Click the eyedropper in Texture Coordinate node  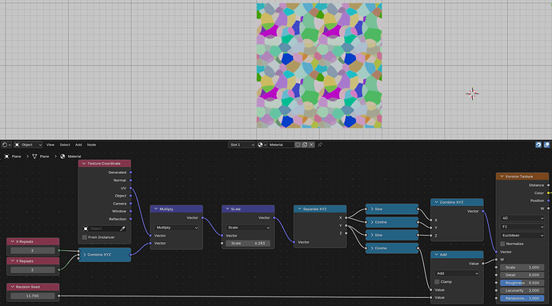point(122,229)
